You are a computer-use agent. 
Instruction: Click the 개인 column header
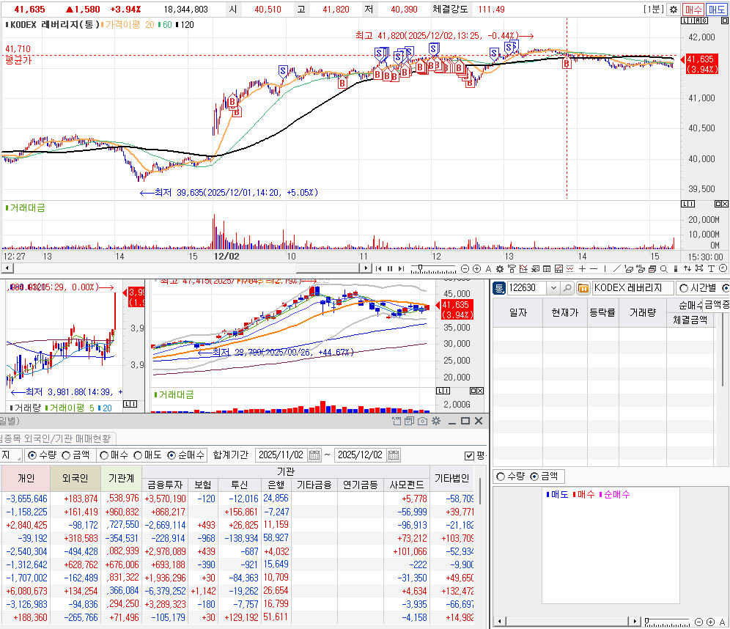click(26, 478)
